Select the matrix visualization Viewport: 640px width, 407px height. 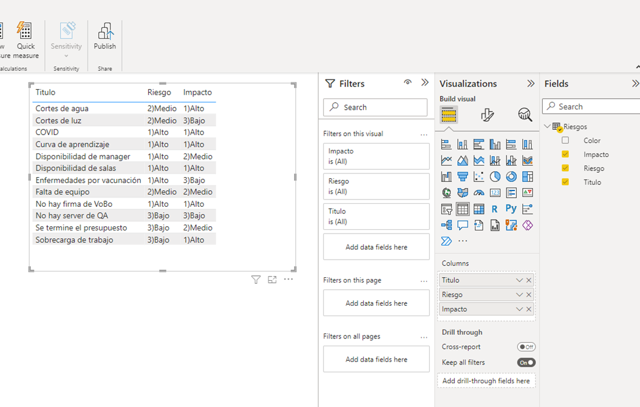[478, 209]
